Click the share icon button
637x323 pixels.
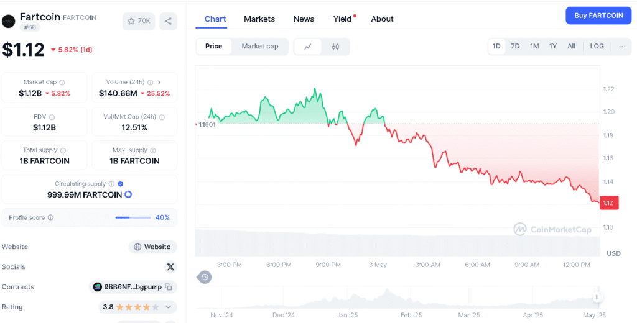click(168, 21)
